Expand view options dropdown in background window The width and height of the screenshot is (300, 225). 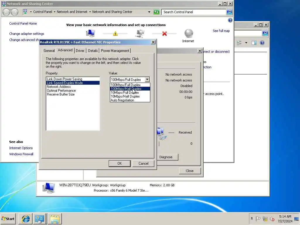(x=246, y=43)
